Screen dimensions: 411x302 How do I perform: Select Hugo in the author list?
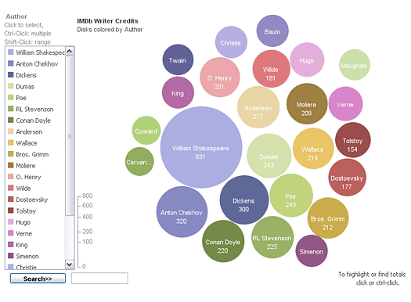coord(19,222)
